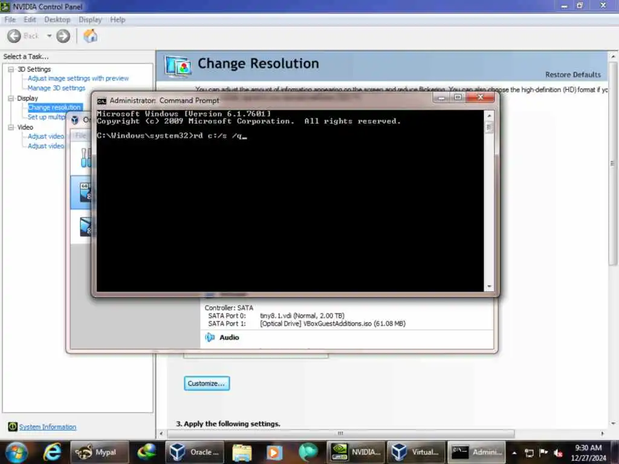Click the Action Center flag tray icon
The image size is (619, 464).
click(543, 453)
